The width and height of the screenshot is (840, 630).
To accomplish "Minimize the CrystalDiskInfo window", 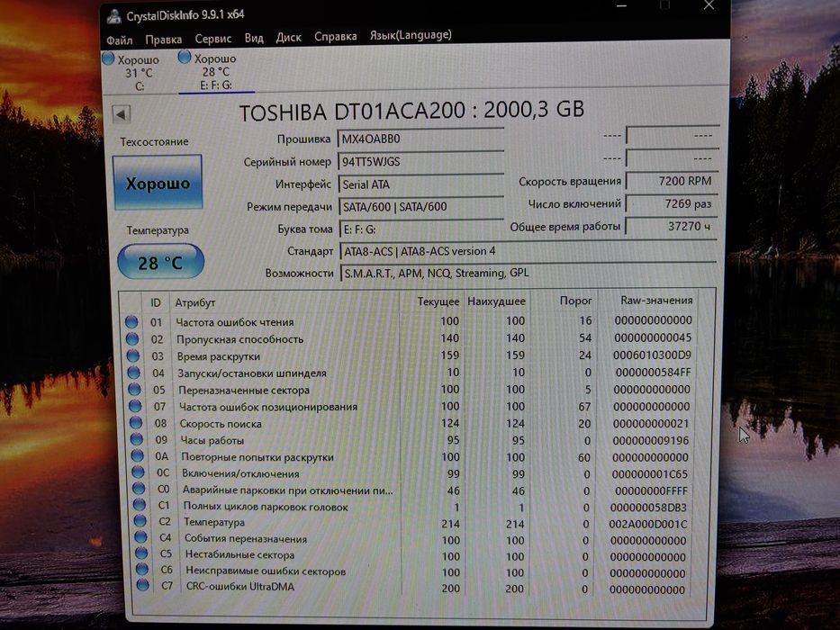I will pyautogui.click(x=621, y=6).
